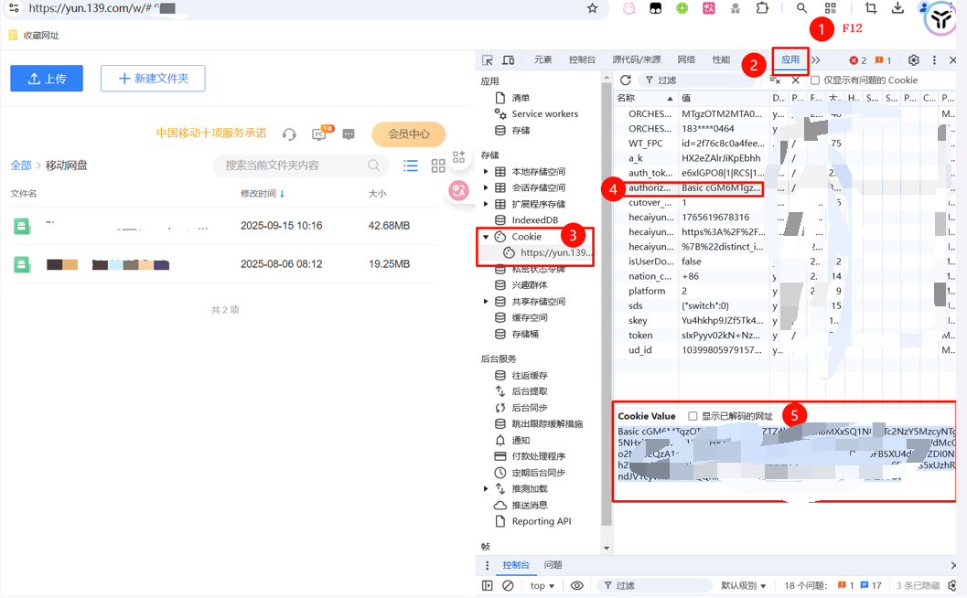Expand the 本地存储空间 tree node
Image resolution: width=967 pixels, height=598 pixels.
pos(486,171)
